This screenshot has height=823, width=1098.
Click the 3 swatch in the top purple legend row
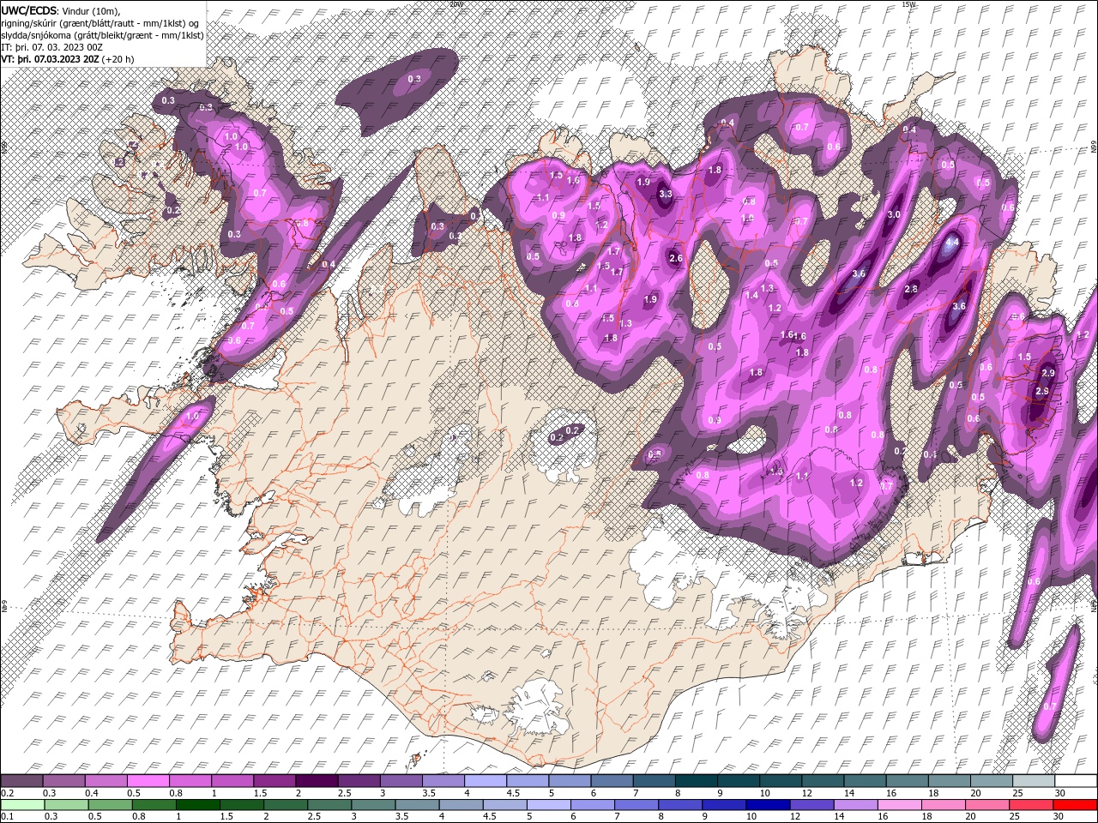pos(400,781)
